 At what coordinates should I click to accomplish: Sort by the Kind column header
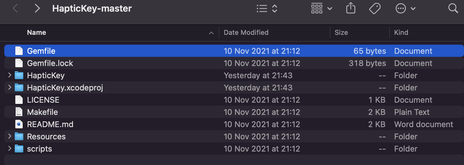click(x=401, y=33)
